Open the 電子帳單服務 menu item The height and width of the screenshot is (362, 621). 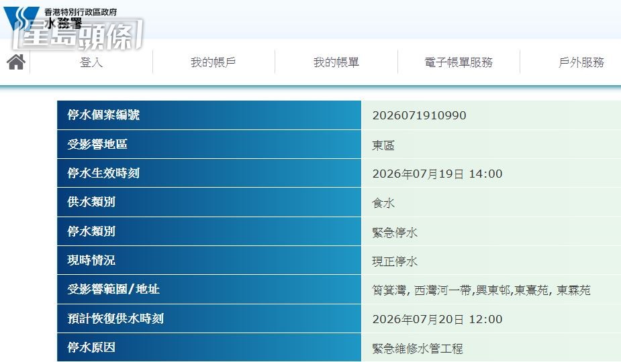tap(459, 62)
